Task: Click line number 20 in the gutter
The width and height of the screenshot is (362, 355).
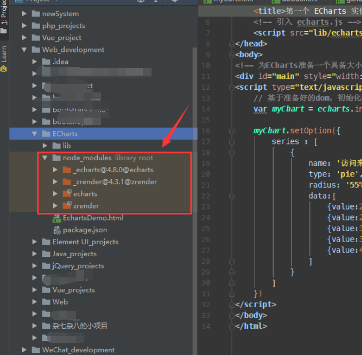Action: coord(206,174)
